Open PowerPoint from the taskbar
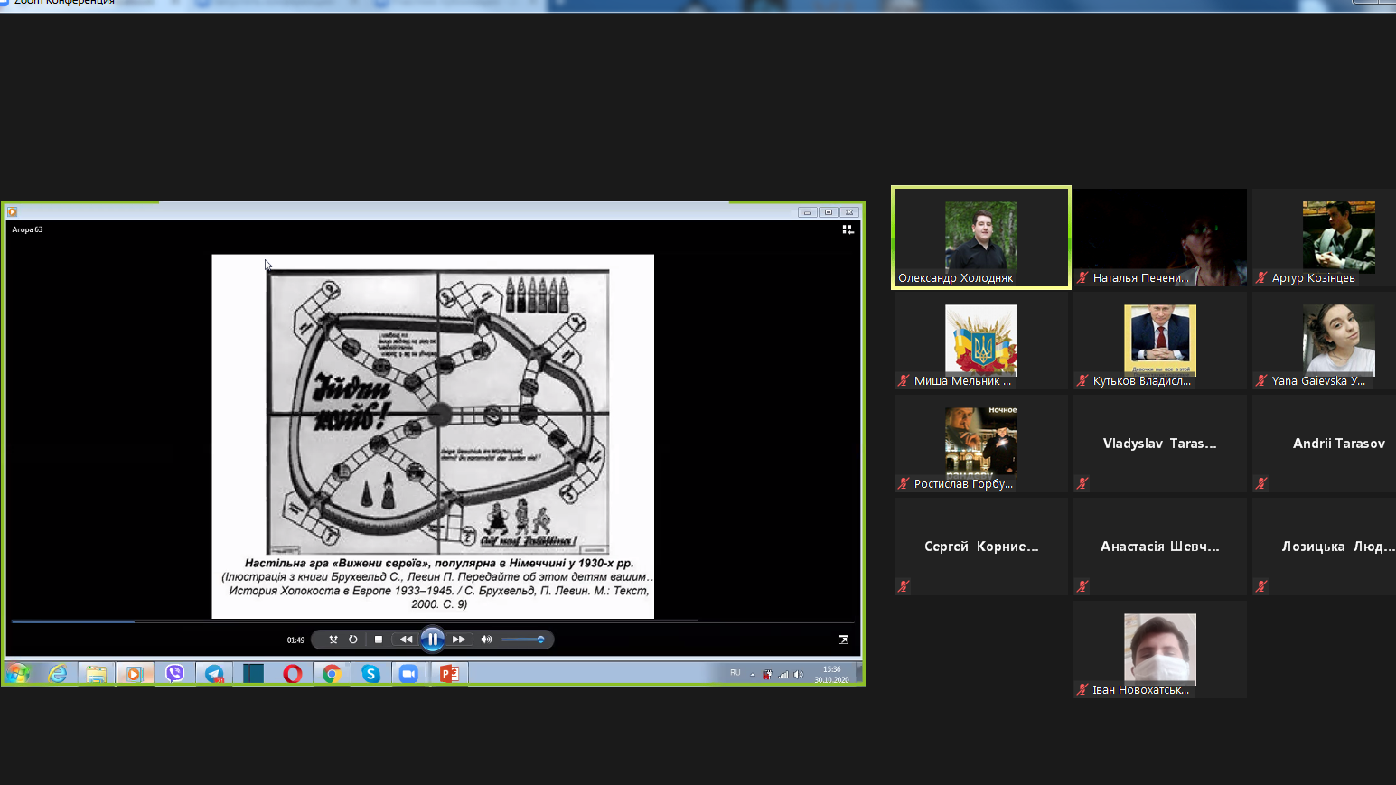The height and width of the screenshot is (785, 1396). 449,674
